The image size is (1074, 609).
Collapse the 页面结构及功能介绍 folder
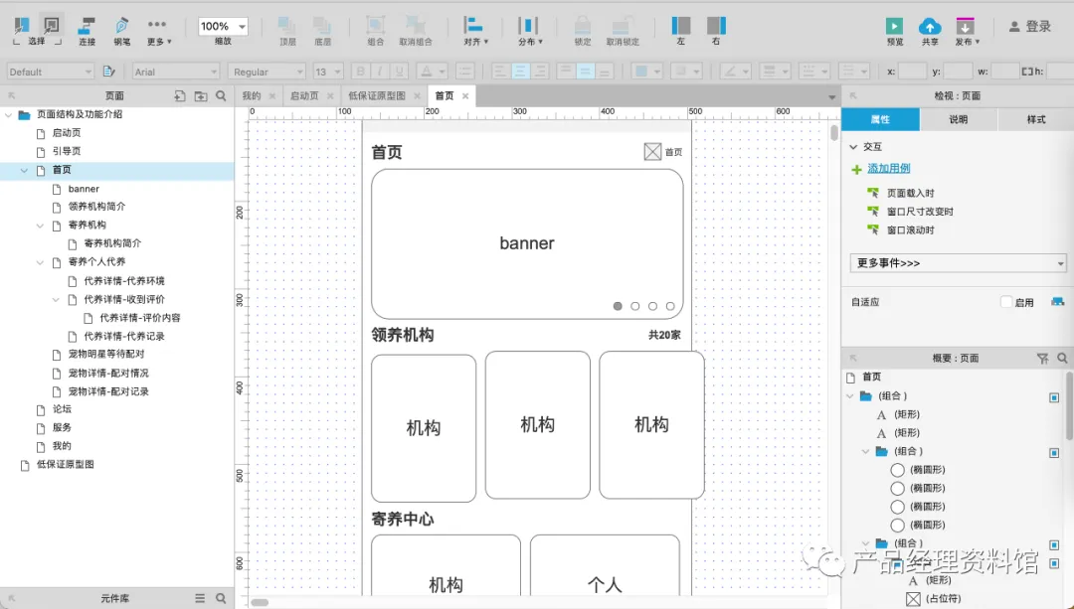8,115
